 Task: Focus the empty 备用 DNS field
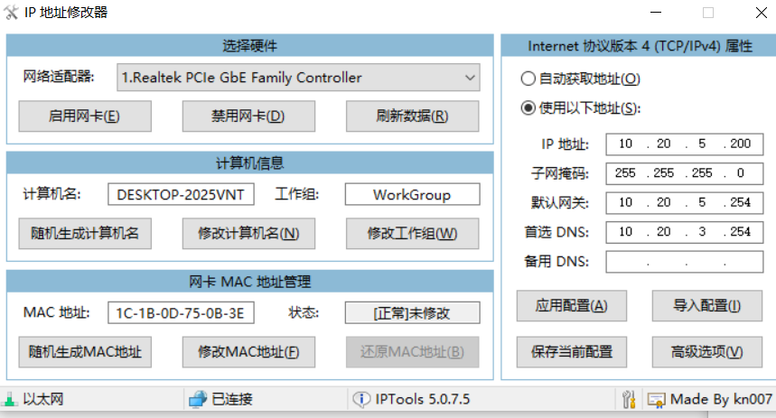[x=685, y=262]
